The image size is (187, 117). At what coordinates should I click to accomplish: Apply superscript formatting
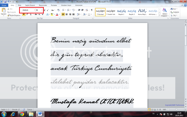[x=43, y=14]
